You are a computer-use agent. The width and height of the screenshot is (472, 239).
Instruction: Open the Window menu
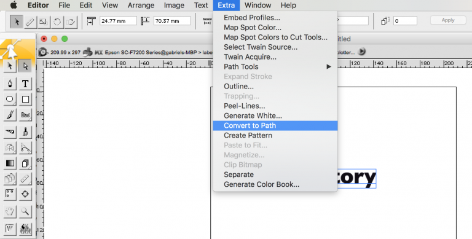click(258, 5)
